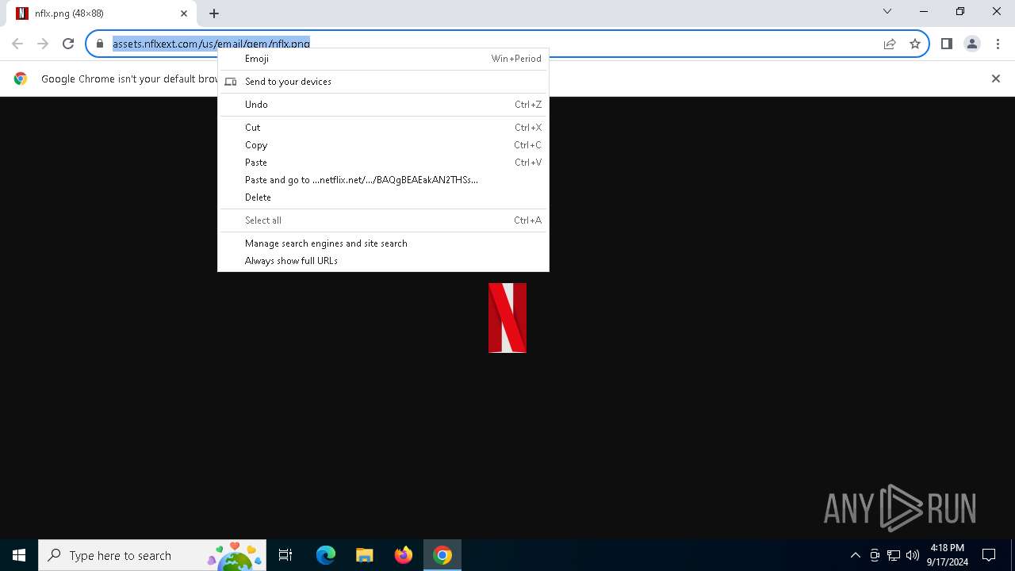
Task: Click the Chrome taskbar icon
Action: [442, 555]
